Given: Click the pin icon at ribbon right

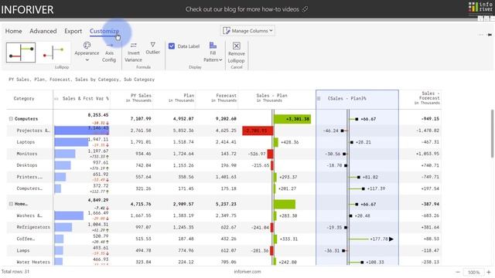Looking at the screenshot, I should [490, 34].
